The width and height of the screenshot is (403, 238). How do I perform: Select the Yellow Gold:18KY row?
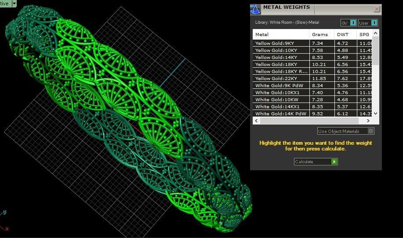(312, 64)
